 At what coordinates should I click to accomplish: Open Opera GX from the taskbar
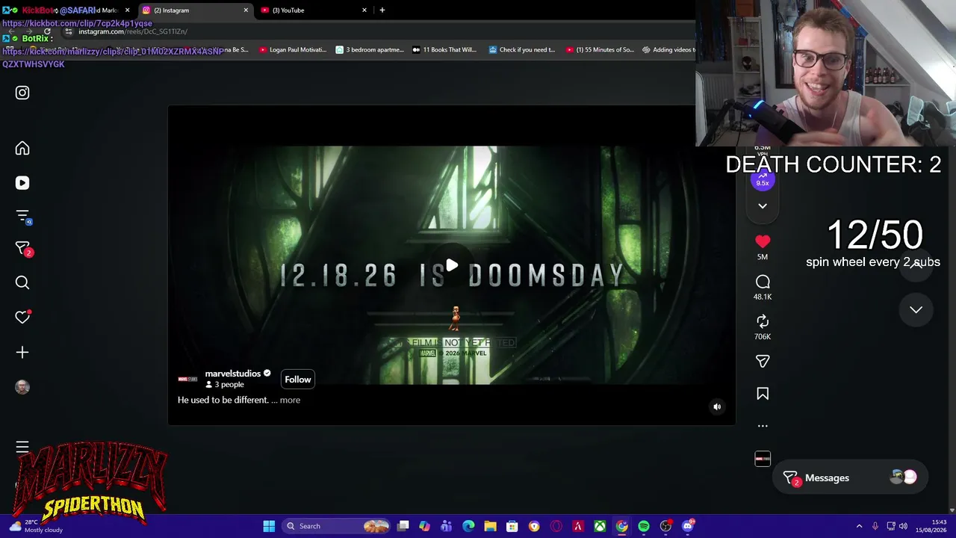556,526
